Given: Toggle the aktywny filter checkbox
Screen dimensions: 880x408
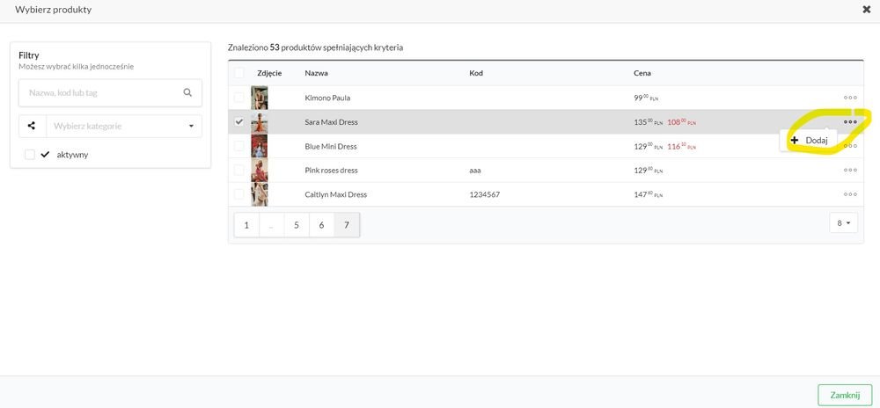Looking at the screenshot, I should click(x=30, y=155).
